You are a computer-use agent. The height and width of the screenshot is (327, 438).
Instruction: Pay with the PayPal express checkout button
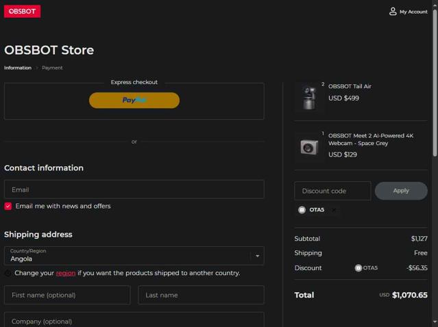(134, 101)
